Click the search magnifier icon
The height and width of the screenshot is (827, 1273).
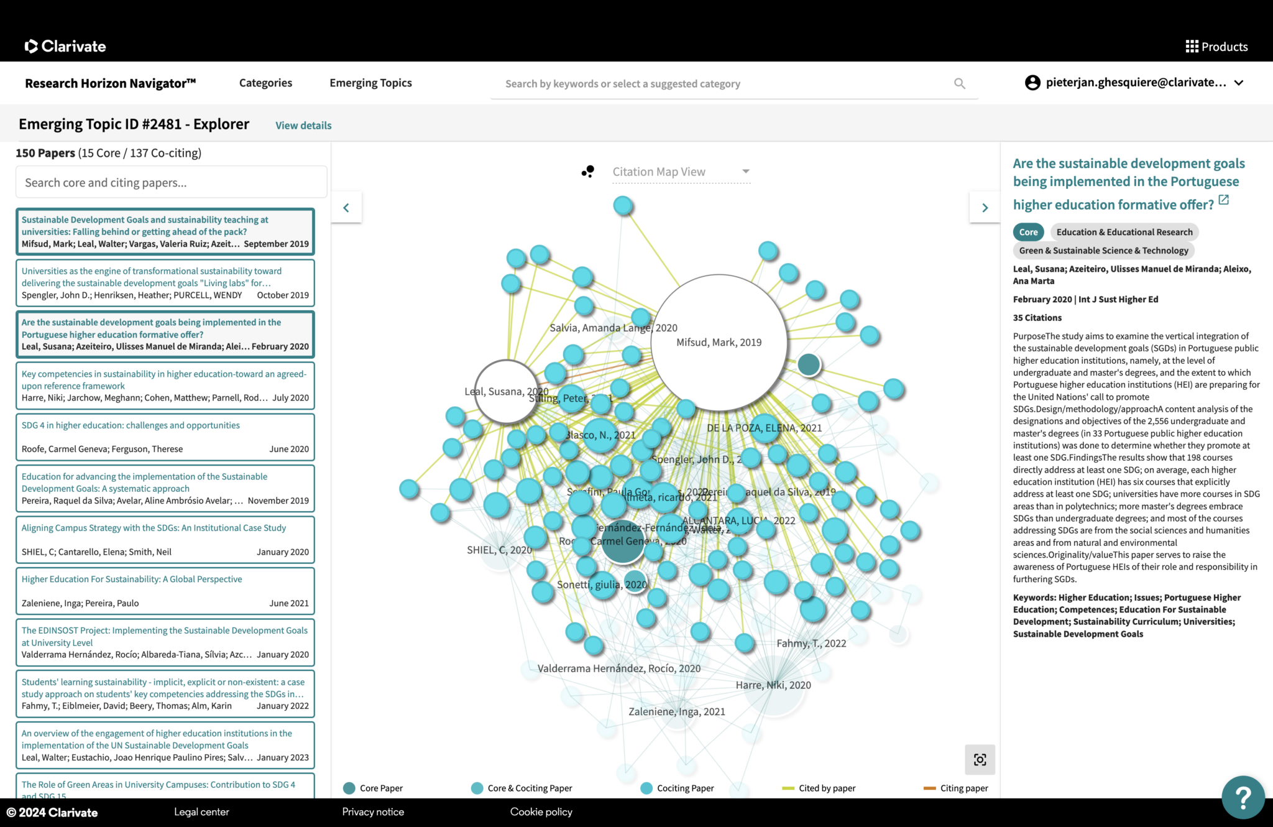click(959, 83)
